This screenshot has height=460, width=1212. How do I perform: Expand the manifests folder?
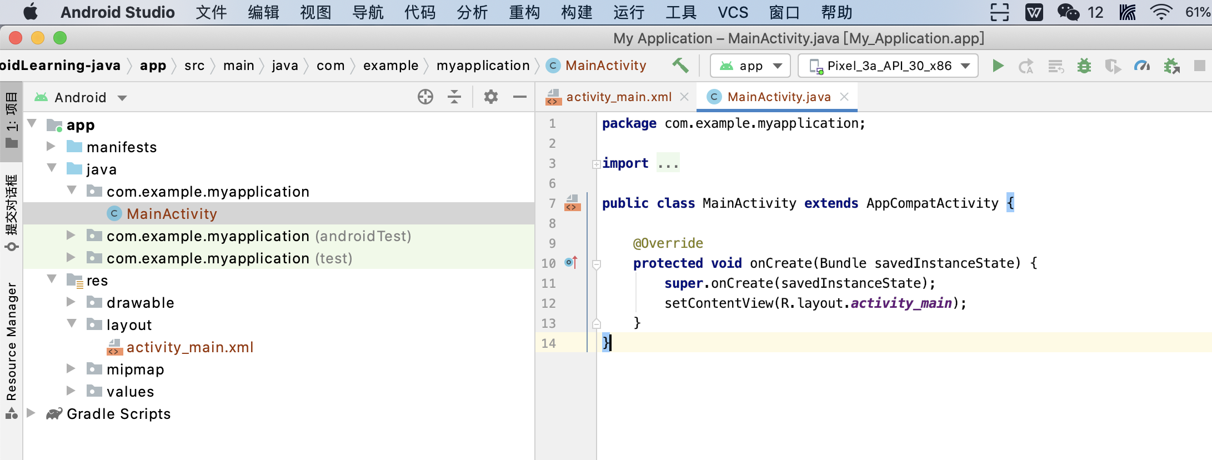tap(51, 146)
